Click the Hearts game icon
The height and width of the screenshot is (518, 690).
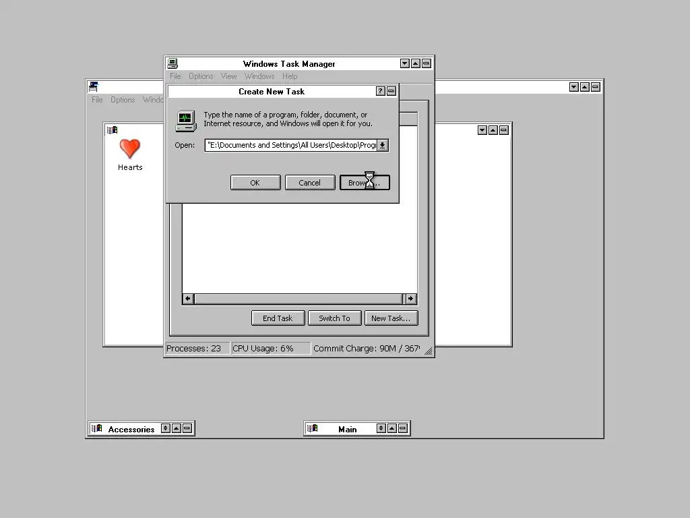[130, 149]
